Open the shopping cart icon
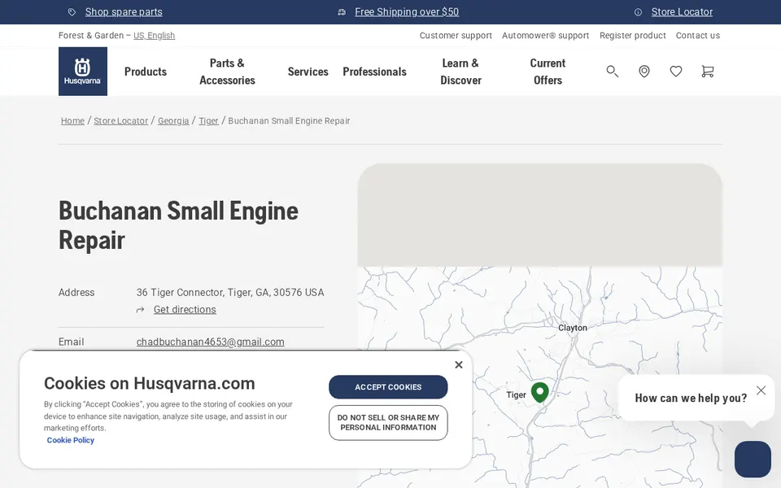Screen dimensions: 781x488 [x=707, y=72]
